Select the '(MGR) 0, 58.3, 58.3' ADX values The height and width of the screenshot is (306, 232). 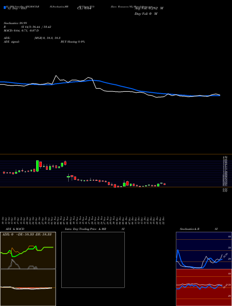point(47,38)
